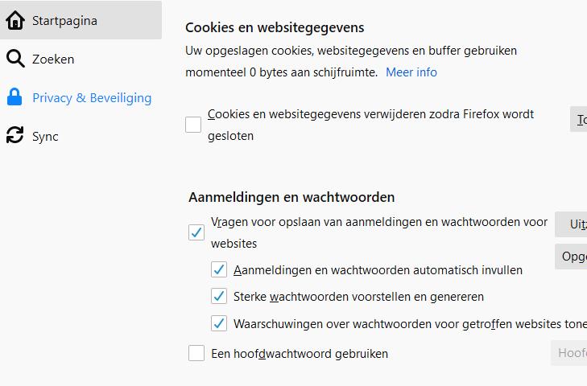Click the magnifying glass icon beside Zoeken
The height and width of the screenshot is (386, 587).
[x=14, y=59]
